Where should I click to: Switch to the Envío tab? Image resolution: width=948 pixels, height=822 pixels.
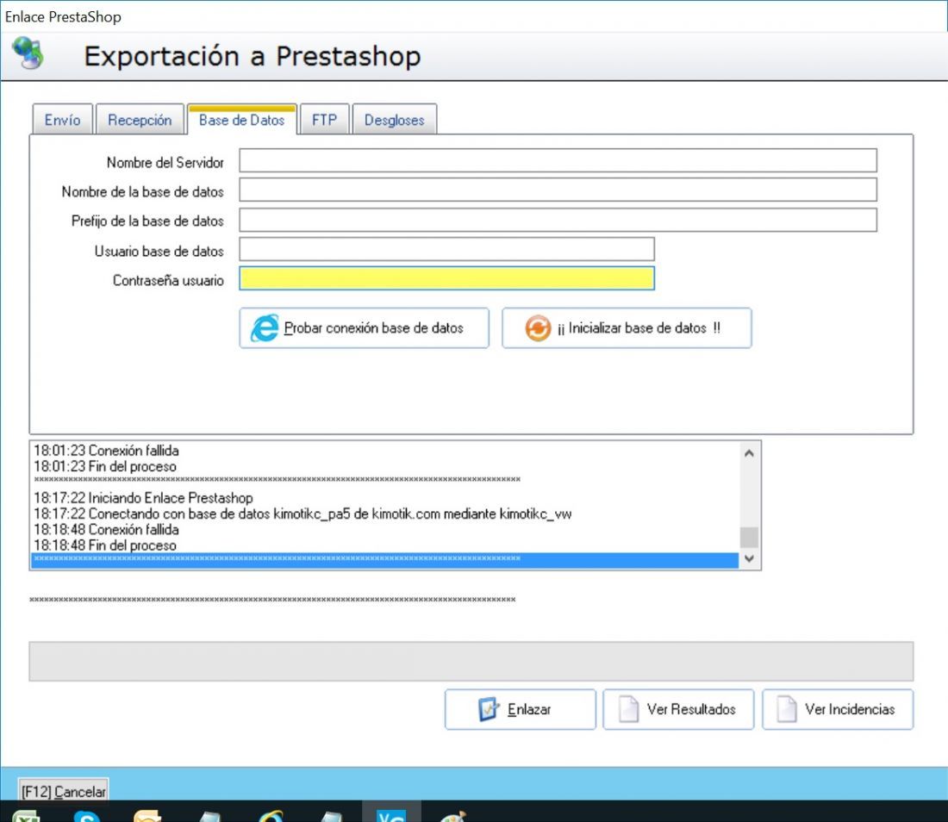click(x=62, y=120)
